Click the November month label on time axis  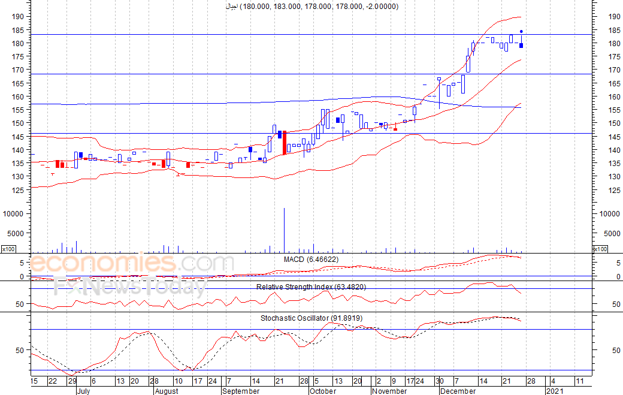pyautogui.click(x=390, y=391)
